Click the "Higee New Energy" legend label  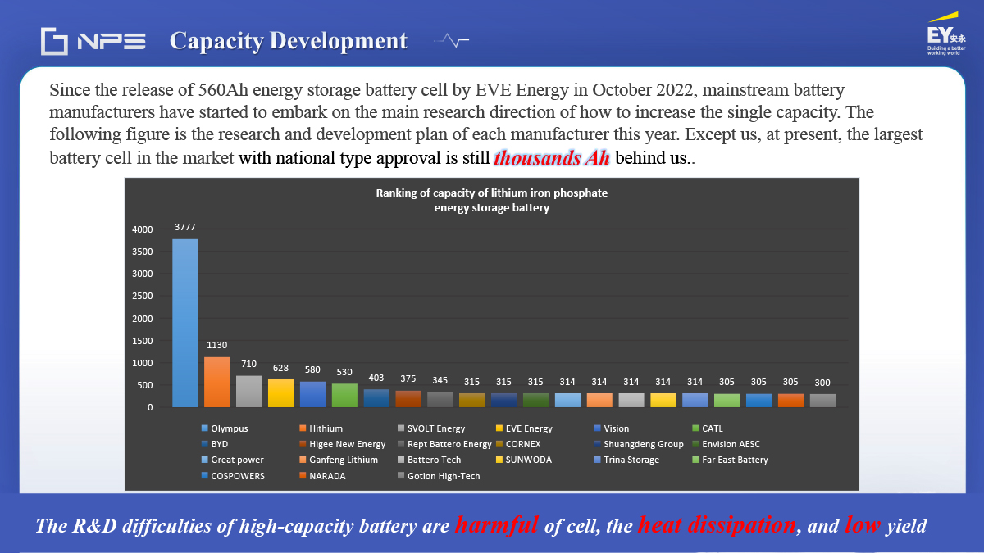(347, 444)
